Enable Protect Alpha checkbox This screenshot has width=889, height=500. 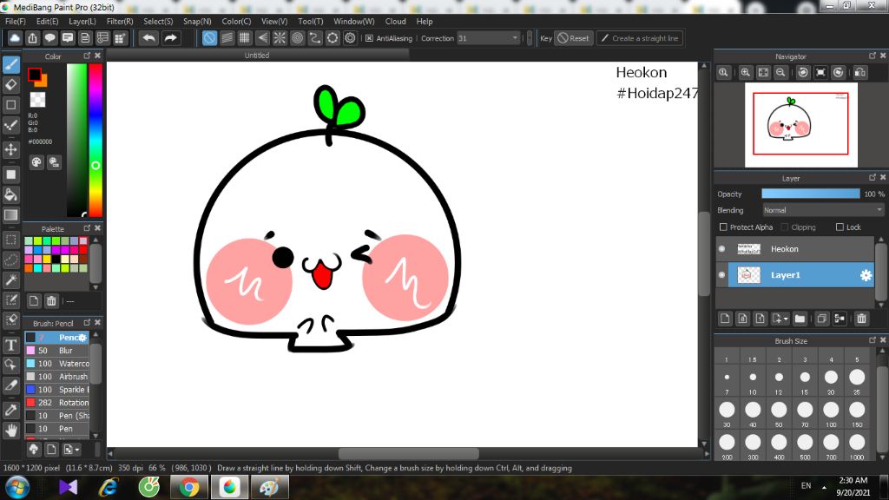[723, 227]
